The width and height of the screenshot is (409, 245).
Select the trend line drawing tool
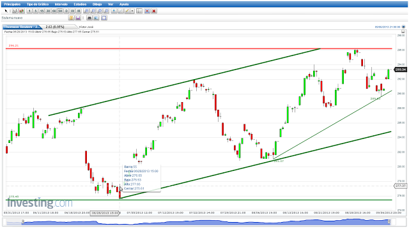pyautogui.click(x=121, y=11)
